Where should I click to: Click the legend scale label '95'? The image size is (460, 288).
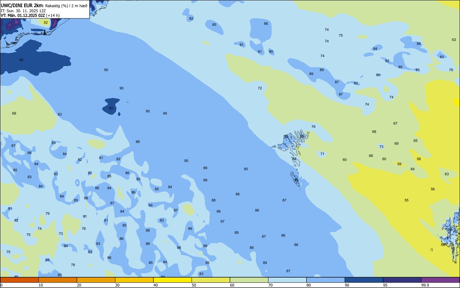[385, 285]
